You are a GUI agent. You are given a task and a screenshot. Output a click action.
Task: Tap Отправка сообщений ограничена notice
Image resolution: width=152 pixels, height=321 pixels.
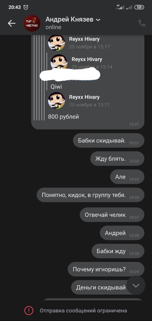pyautogui.click(x=83, y=311)
